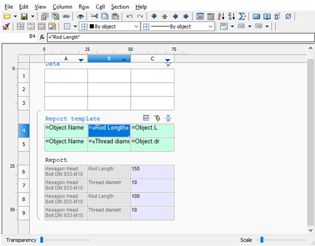
Task: Open the Section menu
Action: tap(120, 7)
